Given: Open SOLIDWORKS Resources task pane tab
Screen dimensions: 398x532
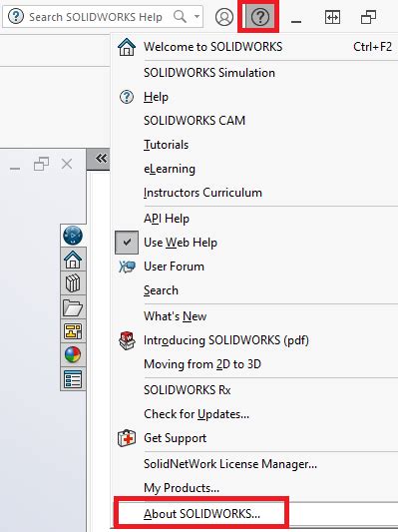Looking at the screenshot, I should [73, 236].
